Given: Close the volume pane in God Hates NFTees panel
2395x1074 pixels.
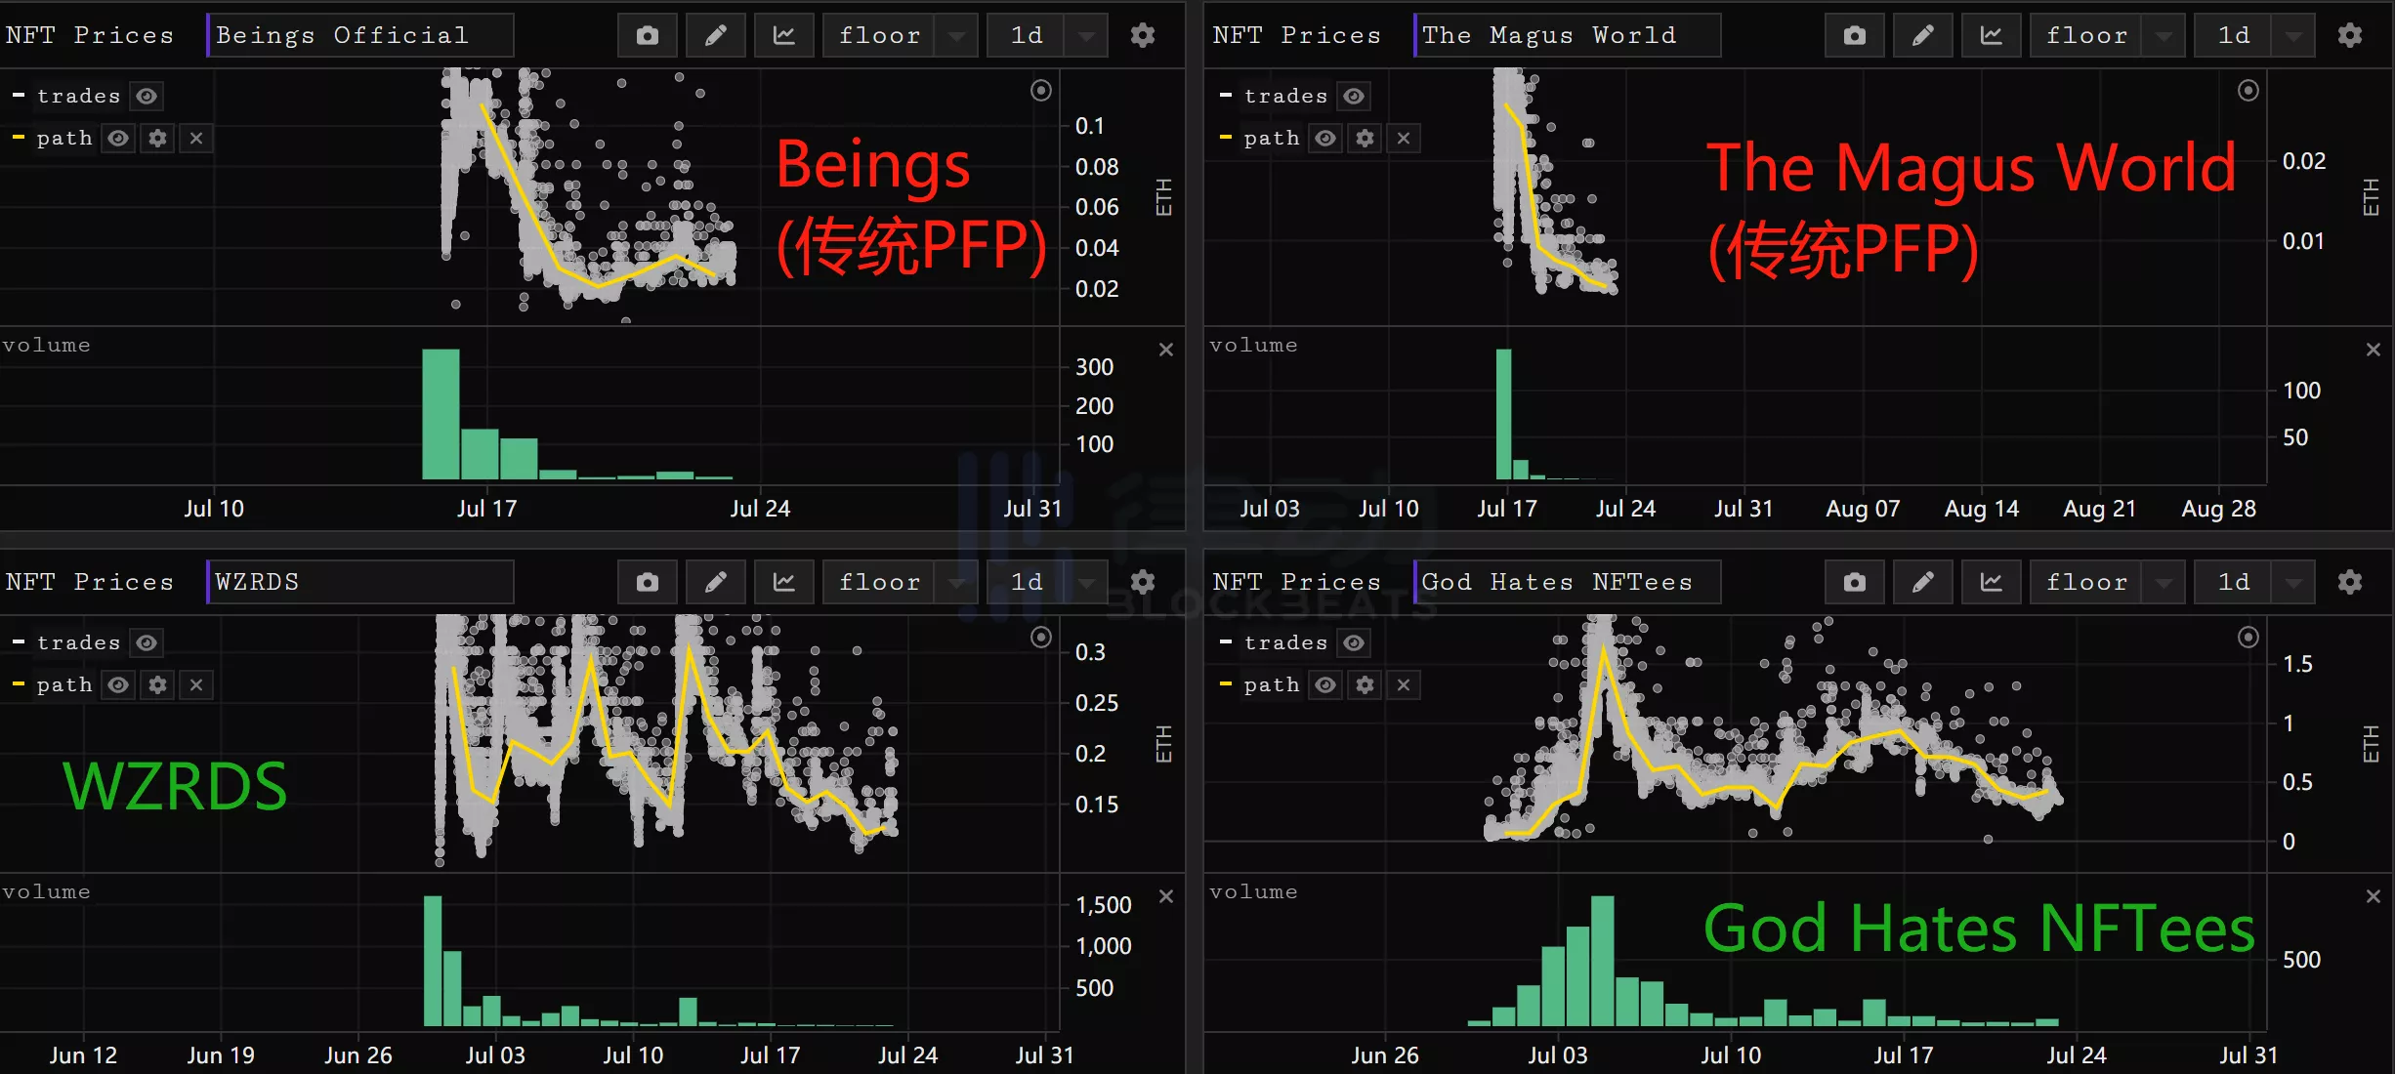Looking at the screenshot, I should point(2374,896).
